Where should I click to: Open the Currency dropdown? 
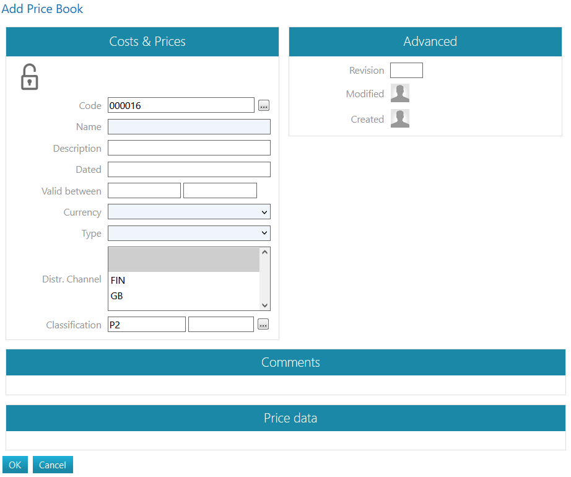coord(189,212)
